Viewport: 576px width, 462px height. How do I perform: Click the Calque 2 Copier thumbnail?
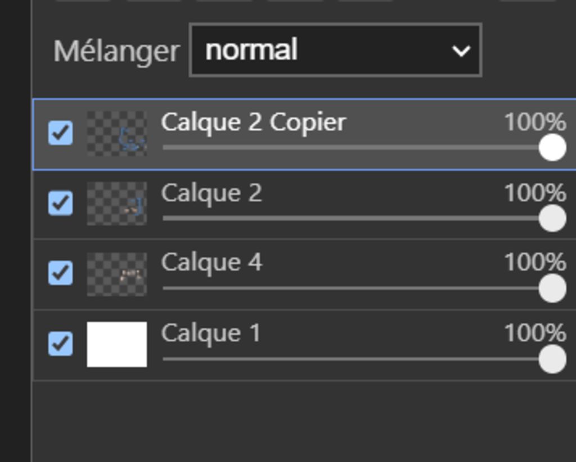coord(117,134)
